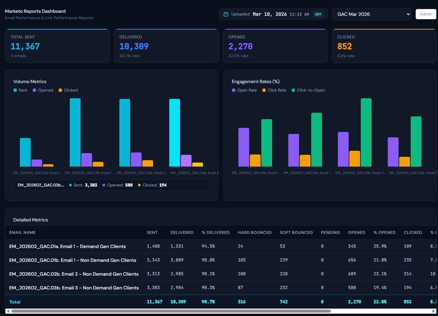Click the Total Sent 11,367 card
This screenshot has width=438, height=316.
point(57,46)
